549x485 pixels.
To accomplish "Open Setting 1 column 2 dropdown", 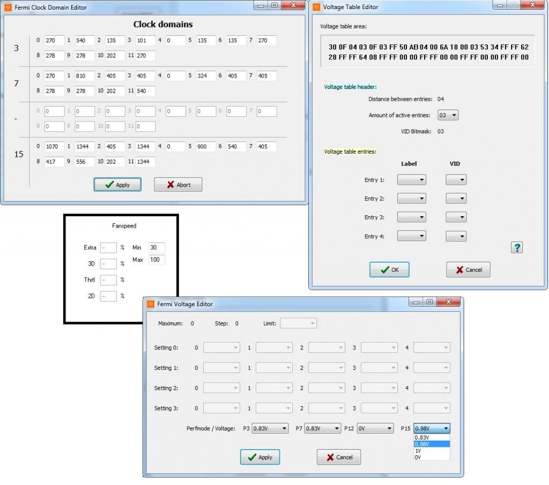I will tap(327, 368).
